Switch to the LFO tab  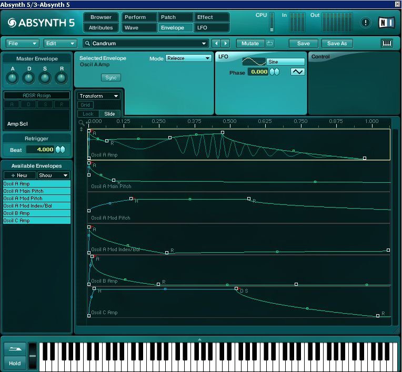point(212,27)
